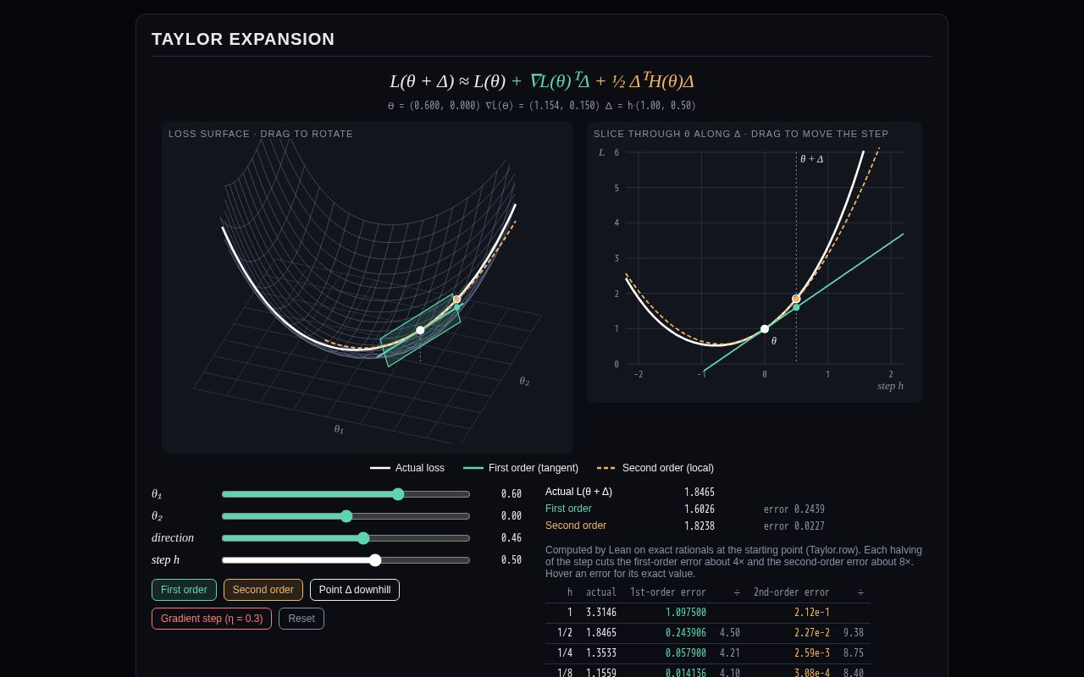Click 'LOSS SURFACE · DRAG TO ROTATE' heading
1084x677 pixels.
261,134
